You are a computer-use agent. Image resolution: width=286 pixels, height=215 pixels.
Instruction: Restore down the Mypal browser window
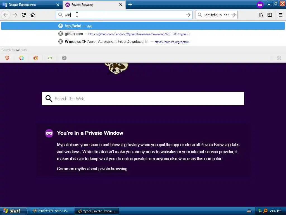click(276, 4)
